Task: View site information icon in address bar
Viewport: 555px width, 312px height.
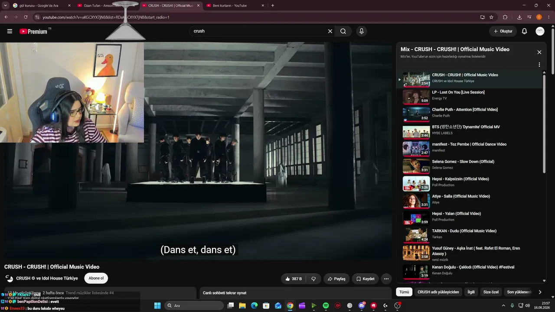Action: [x=37, y=17]
